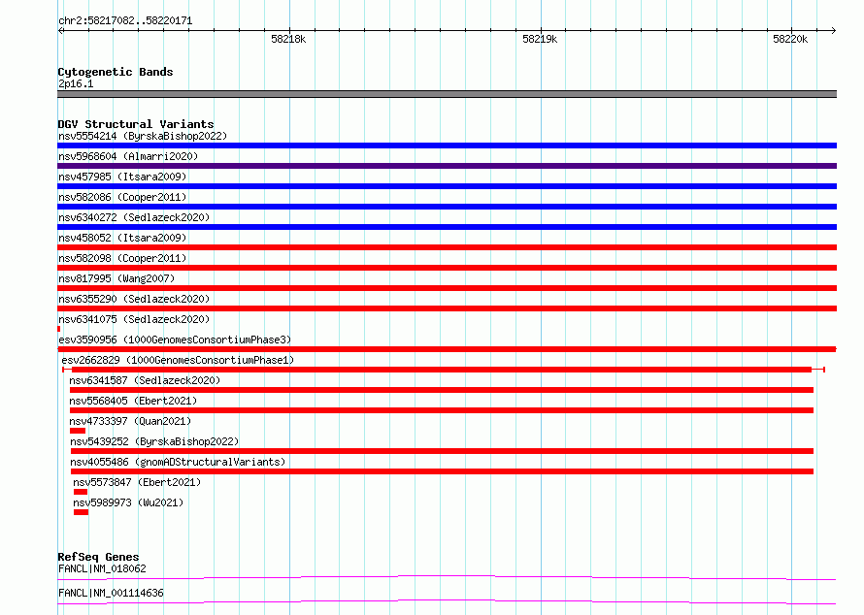Click the red bar under nsv458052
This screenshot has width=864, height=615.
coord(447,247)
